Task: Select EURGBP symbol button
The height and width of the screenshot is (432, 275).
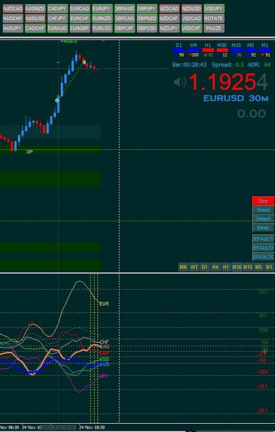Action: click(x=79, y=28)
